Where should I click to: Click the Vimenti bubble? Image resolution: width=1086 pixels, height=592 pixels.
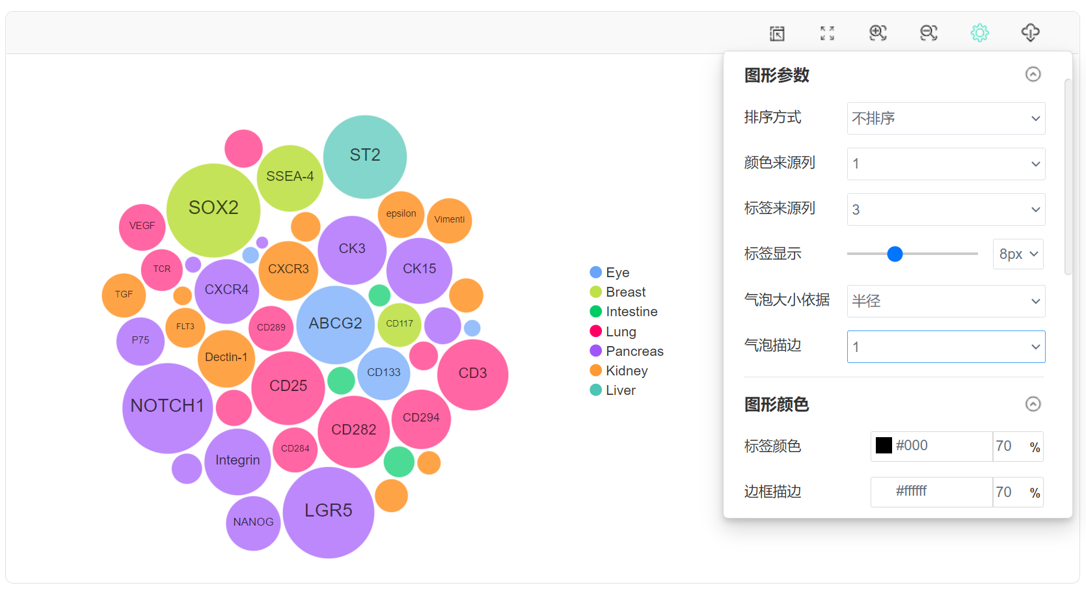click(450, 221)
